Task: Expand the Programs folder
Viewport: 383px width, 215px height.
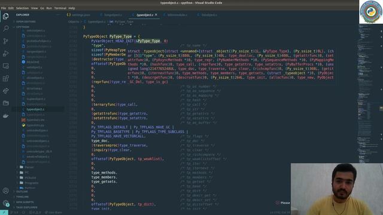Action: click(x=32, y=183)
